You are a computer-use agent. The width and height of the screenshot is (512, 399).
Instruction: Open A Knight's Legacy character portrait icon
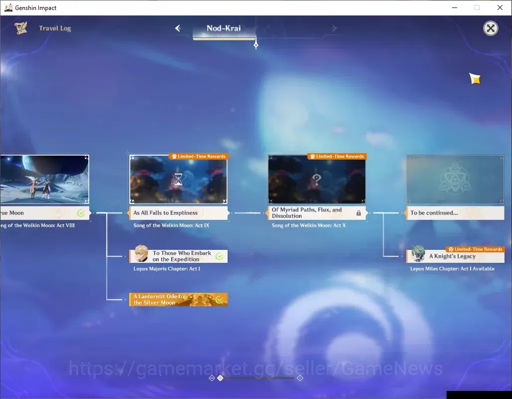coord(418,253)
